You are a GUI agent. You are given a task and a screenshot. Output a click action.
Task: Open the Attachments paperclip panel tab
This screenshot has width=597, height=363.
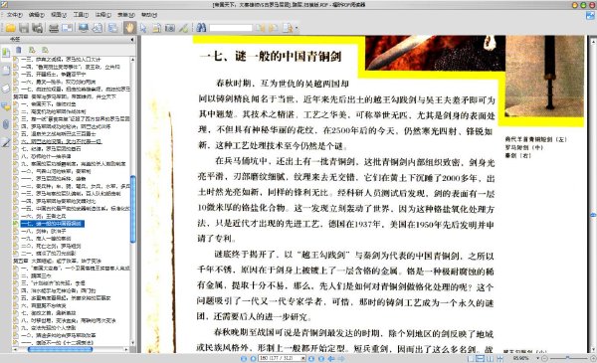point(6,124)
